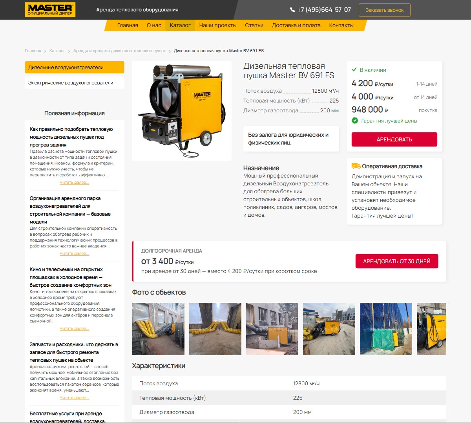Click the best price guarantee badge icon

pos(355,121)
